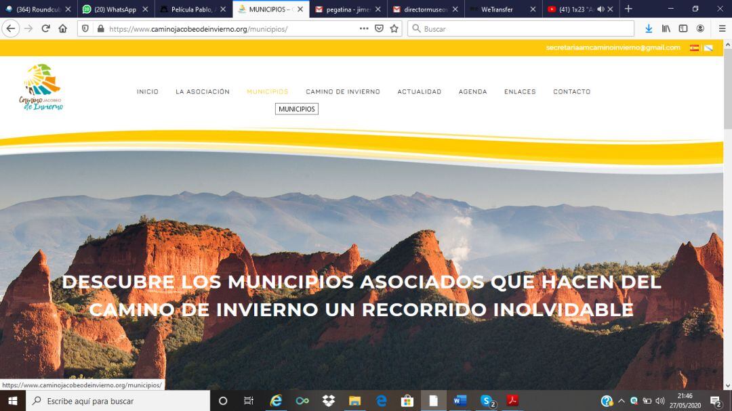Open the Firefox sidebar view
The height and width of the screenshot is (411, 732).
(x=682, y=28)
